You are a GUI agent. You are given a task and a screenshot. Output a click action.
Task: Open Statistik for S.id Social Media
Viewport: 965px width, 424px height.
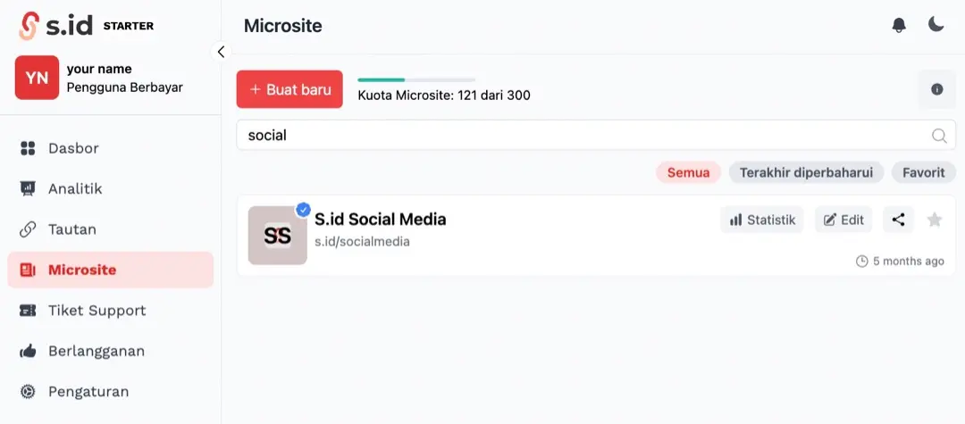click(762, 220)
